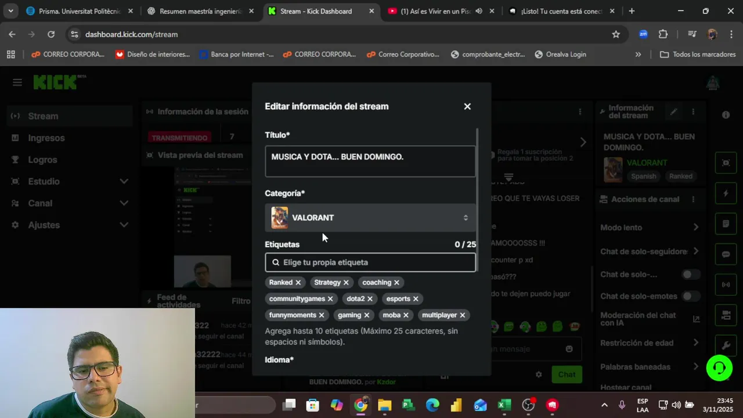Open Palabras baneadas settings
Screen dimensions: 743x418
pos(650,367)
